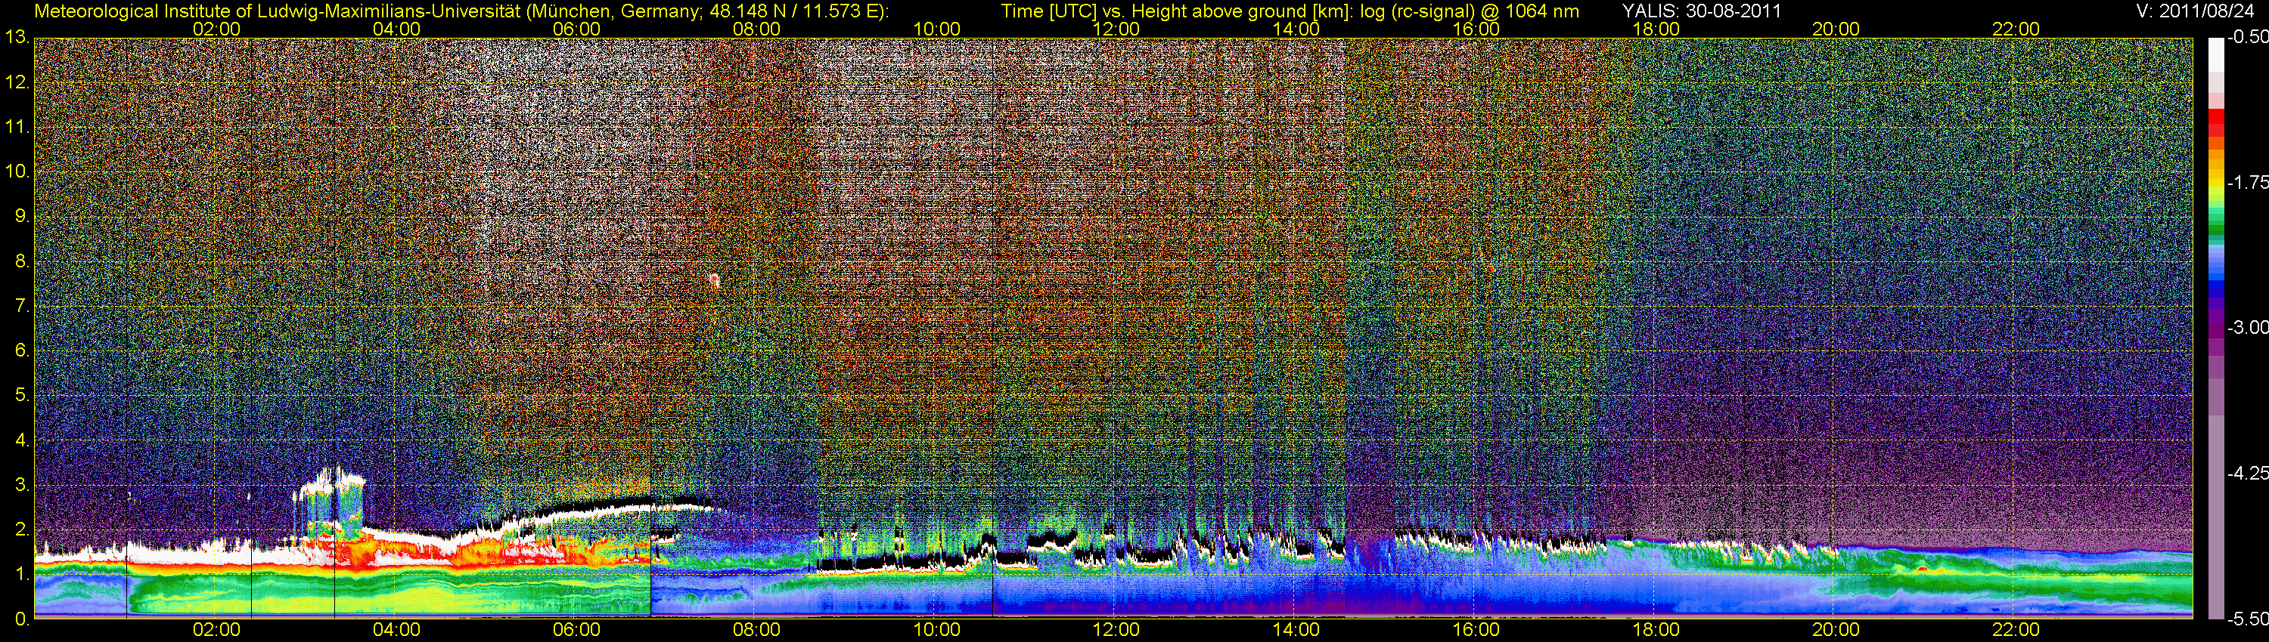Click the 2. km height axis label
The width and height of the screenshot is (2269, 642).
[21, 529]
